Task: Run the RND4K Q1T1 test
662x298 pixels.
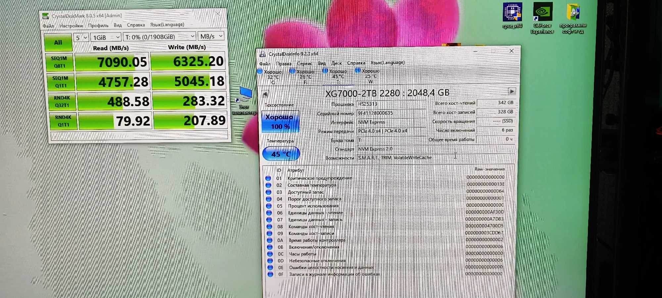Action: click(x=63, y=121)
